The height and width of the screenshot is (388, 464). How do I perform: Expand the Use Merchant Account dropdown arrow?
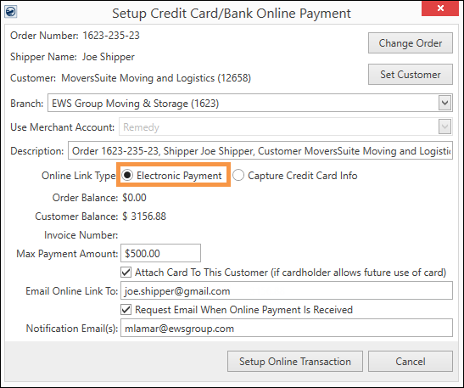click(x=444, y=127)
